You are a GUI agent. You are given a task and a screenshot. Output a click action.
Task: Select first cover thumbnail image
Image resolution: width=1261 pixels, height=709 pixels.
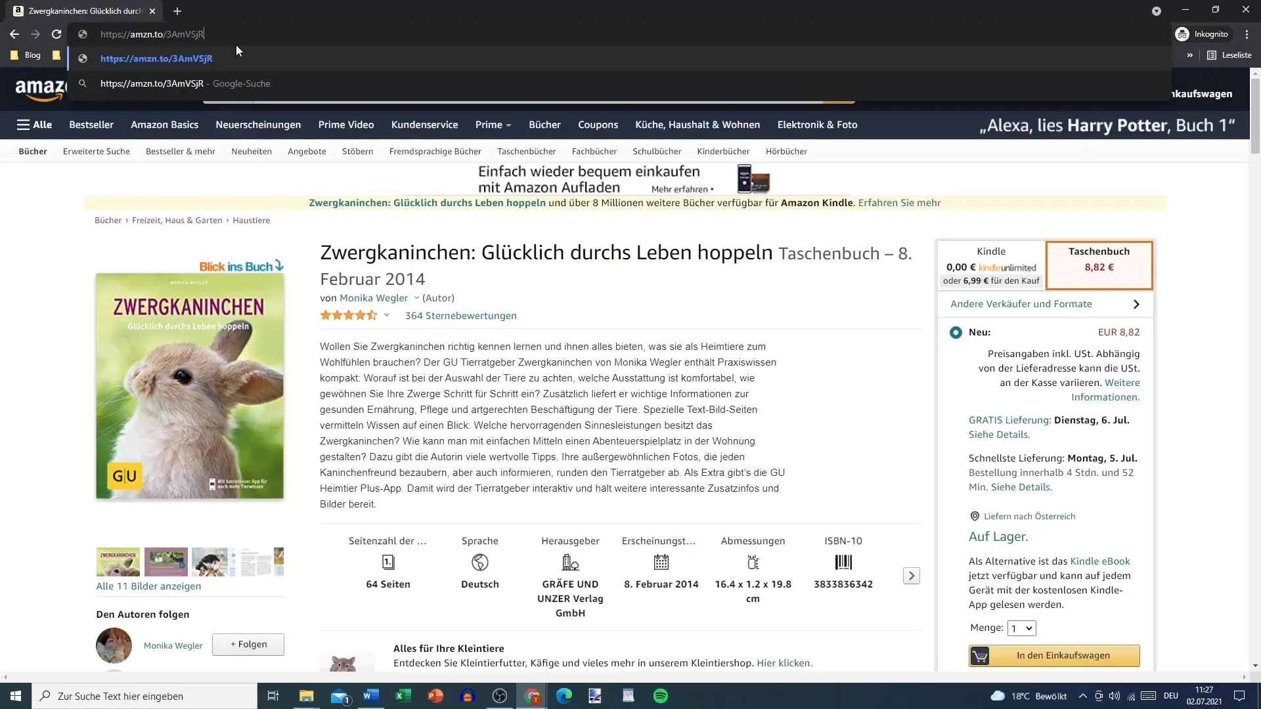click(x=118, y=562)
